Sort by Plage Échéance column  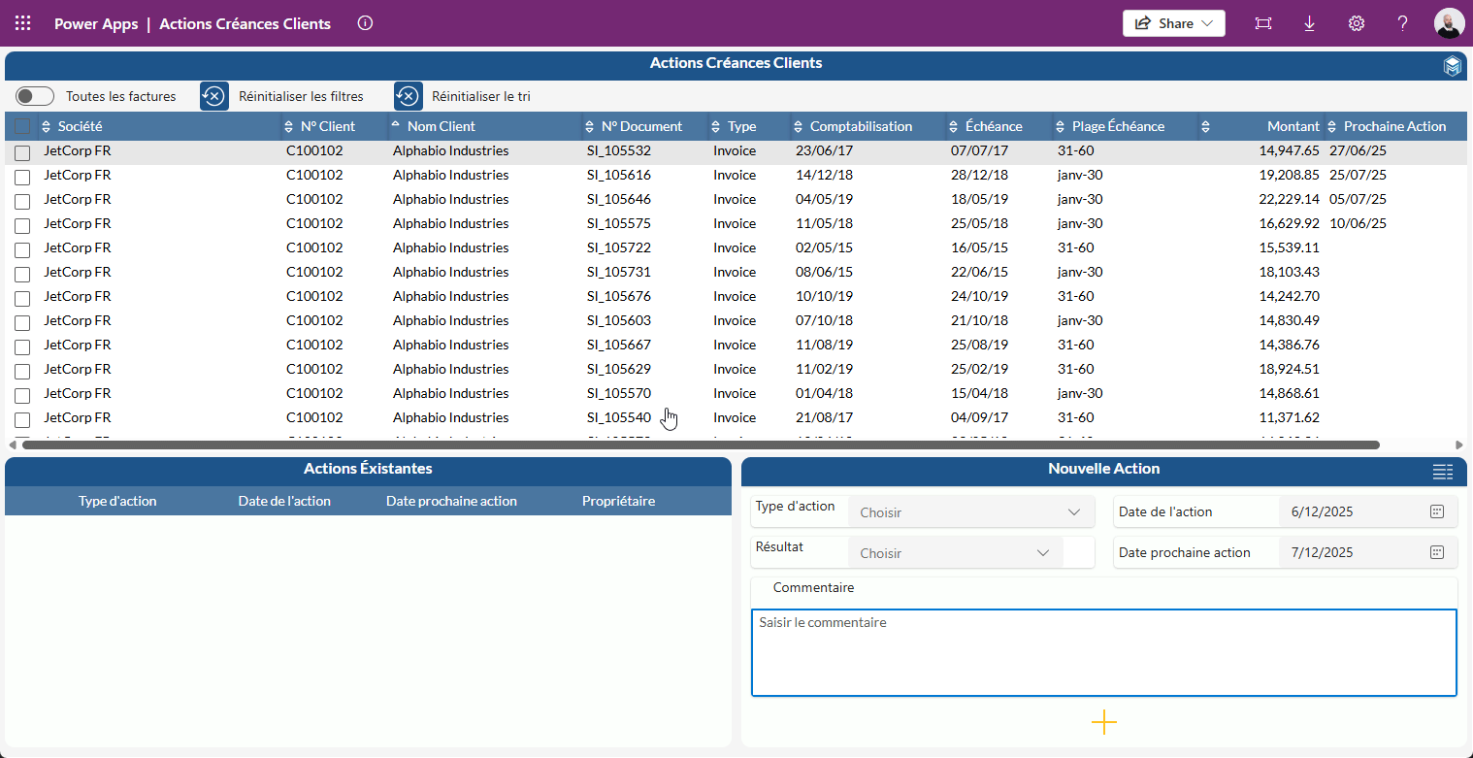coord(1060,127)
